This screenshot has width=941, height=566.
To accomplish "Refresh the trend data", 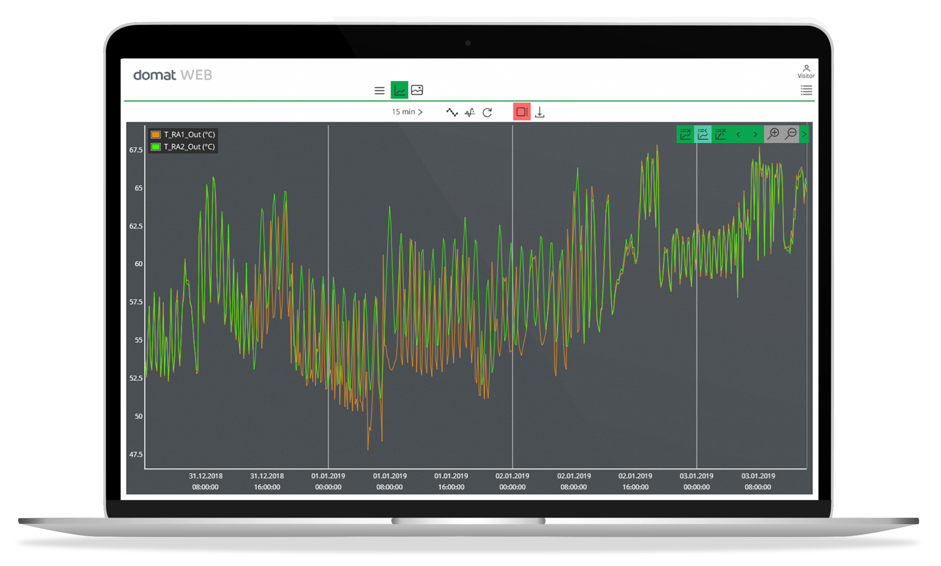I will click(x=488, y=112).
